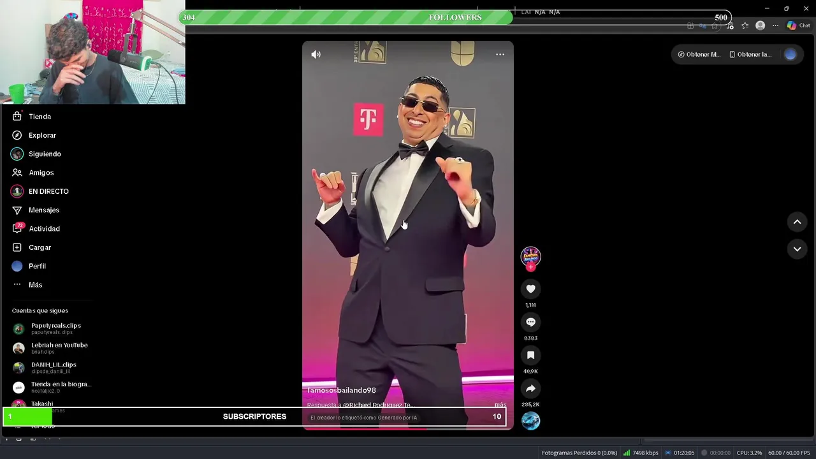
Task: Click the Obtener M... app button
Action: click(x=698, y=54)
